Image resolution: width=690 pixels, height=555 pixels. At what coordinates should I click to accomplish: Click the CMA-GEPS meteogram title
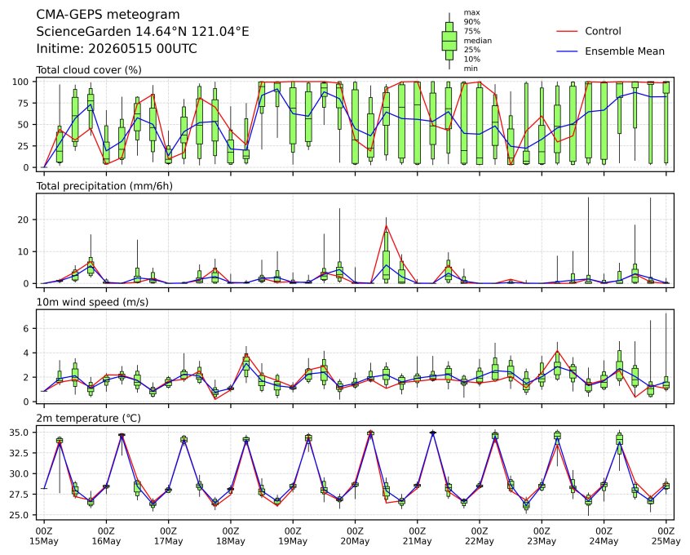(108, 15)
